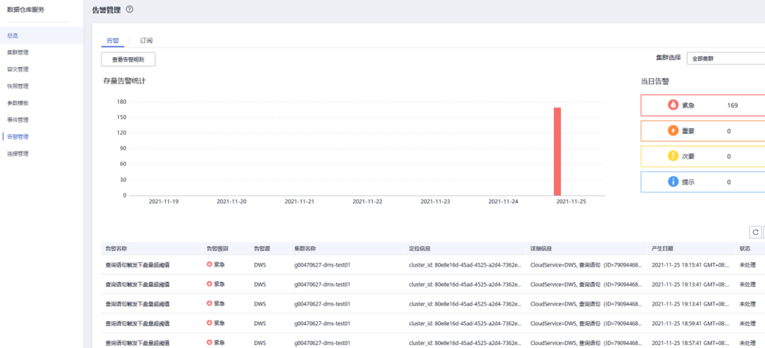This screenshot has width=765, height=348.
Task: Switch to the 订阅 tab
Action: pyautogui.click(x=146, y=40)
